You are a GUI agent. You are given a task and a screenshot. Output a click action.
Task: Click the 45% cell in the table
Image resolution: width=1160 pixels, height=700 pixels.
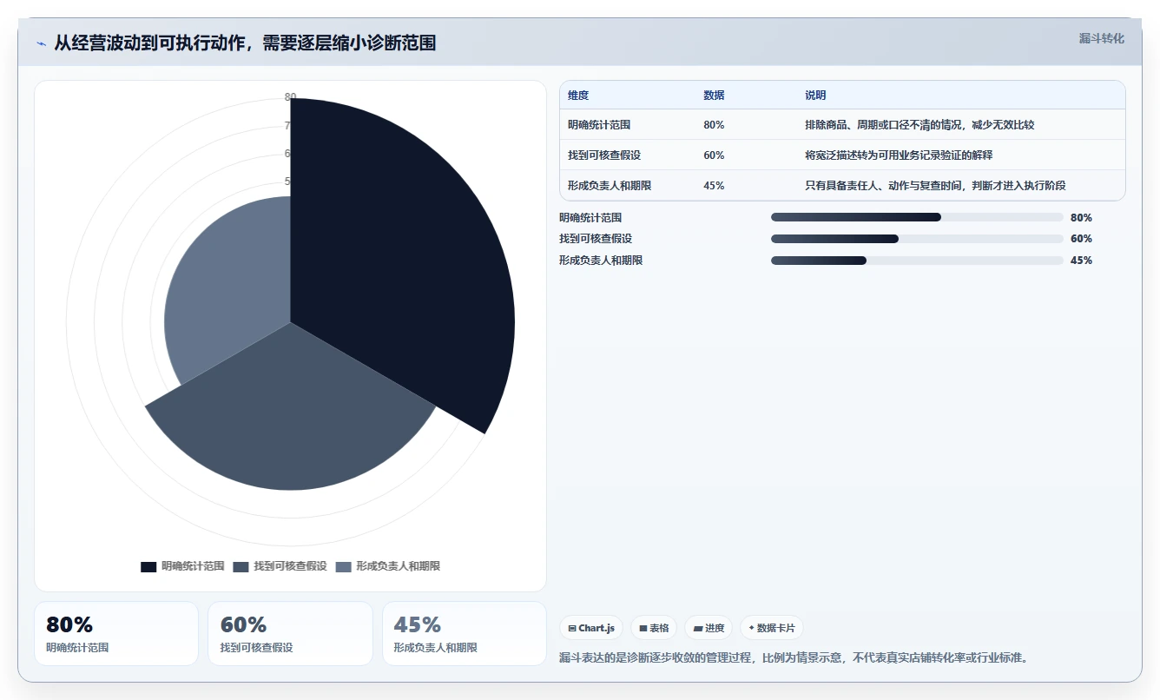pyautogui.click(x=714, y=186)
